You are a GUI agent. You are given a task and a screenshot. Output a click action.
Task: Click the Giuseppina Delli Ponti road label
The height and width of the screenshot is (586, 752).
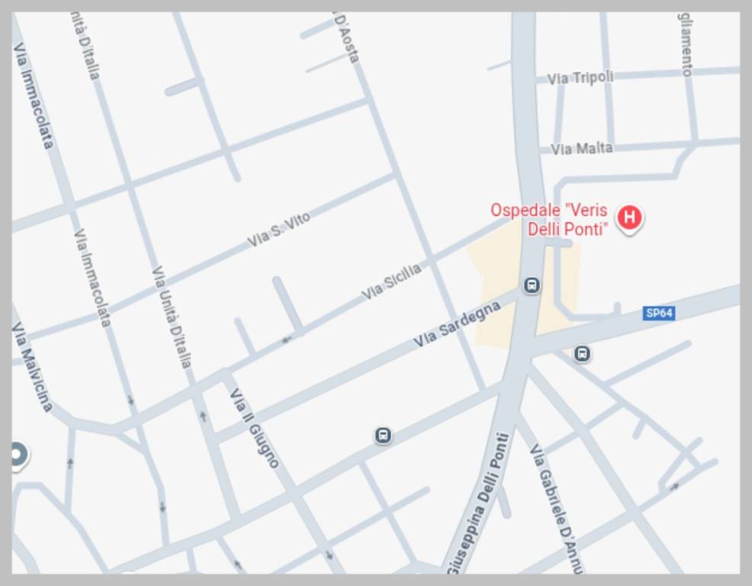[x=477, y=504]
